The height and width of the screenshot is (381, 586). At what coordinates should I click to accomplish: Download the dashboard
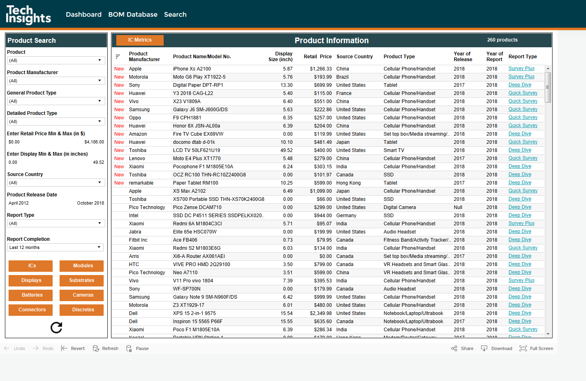[497, 348]
